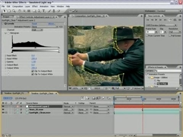
Task: Toggle the loop option in Time Controls
Action: click(175, 20)
